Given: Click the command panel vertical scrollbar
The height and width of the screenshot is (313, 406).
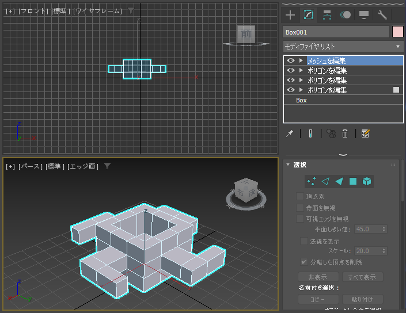Looking at the screenshot, I should pos(403,180).
